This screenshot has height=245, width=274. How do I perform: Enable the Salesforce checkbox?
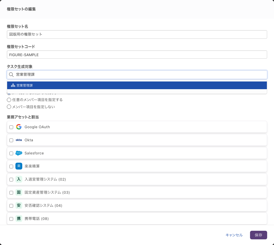pos(11,153)
